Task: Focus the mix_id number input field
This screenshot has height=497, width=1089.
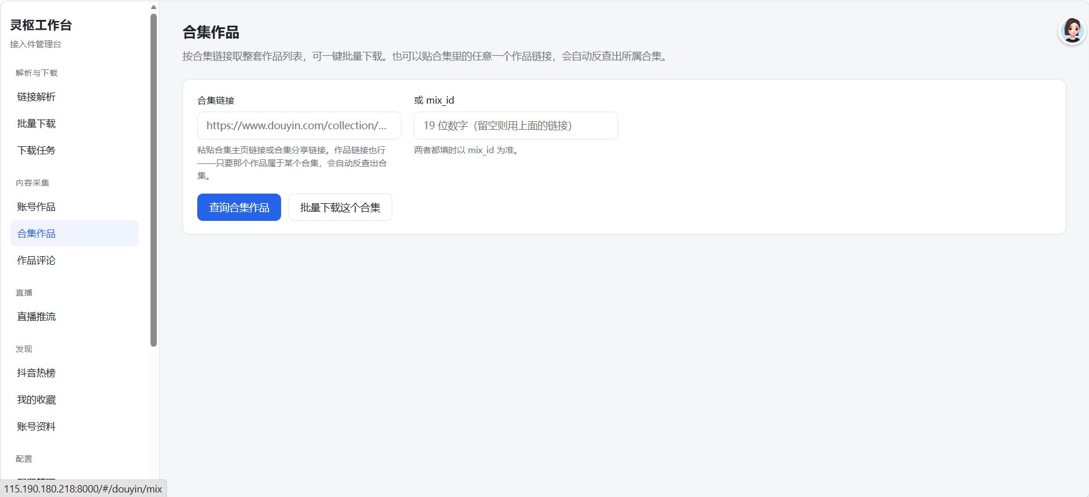Action: 516,125
